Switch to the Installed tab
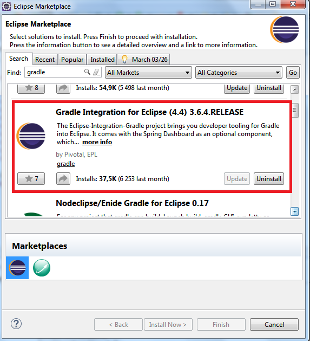 (x=102, y=60)
